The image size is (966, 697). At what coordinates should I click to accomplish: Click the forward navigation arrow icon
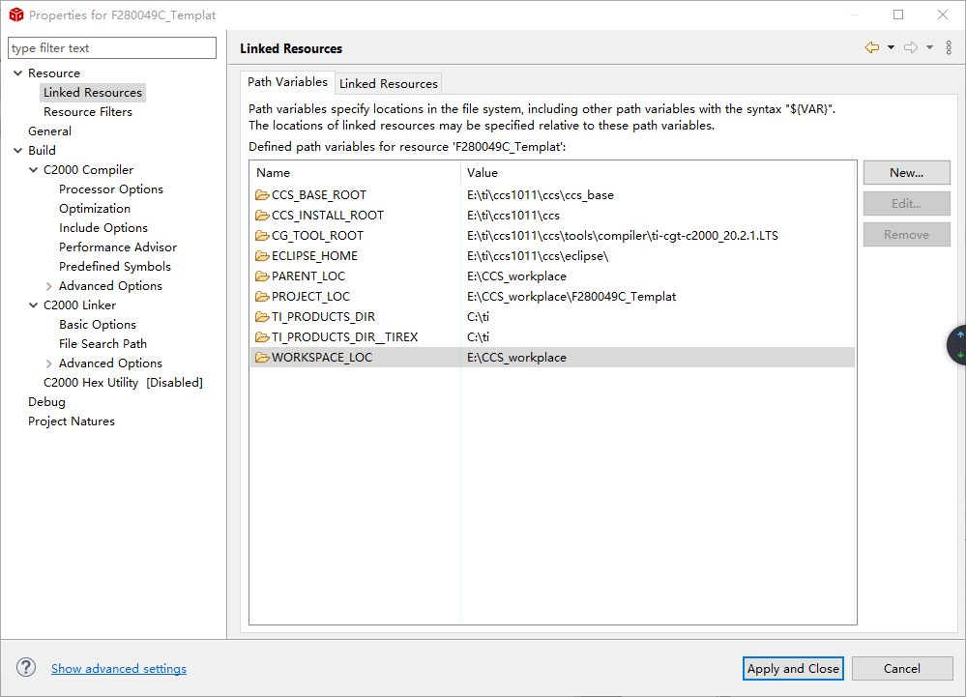pyautogui.click(x=911, y=47)
